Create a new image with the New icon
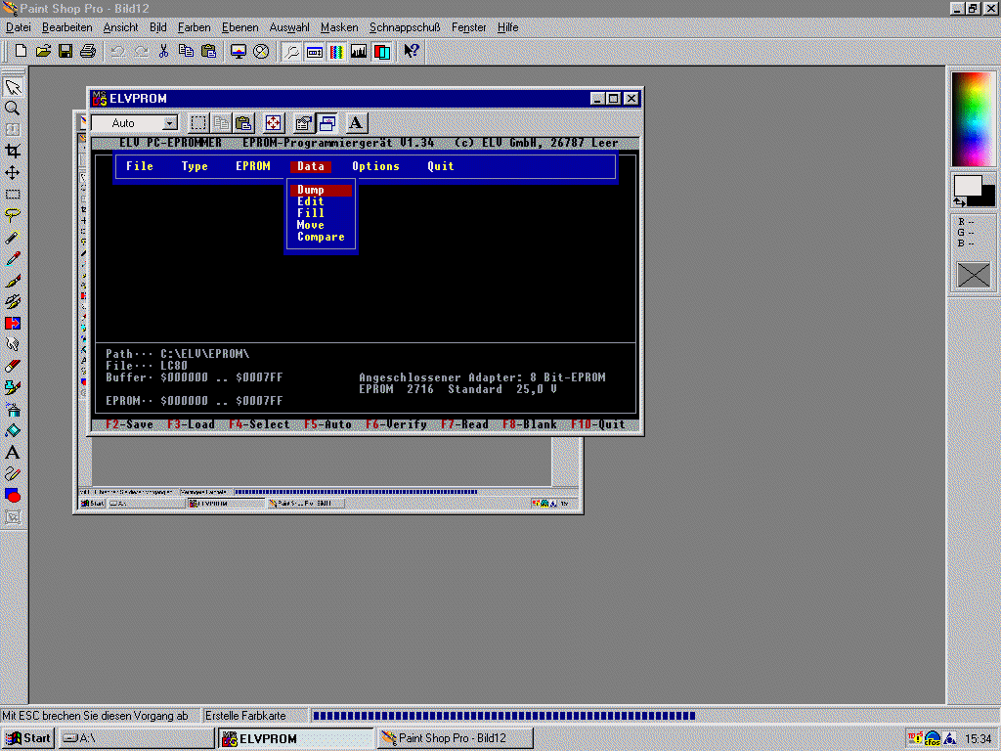 pos(21,51)
